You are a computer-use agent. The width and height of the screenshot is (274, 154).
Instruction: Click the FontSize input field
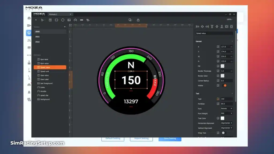(x=226, y=104)
